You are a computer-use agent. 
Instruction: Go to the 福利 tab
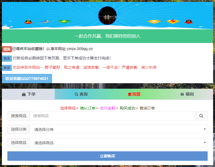click(x=187, y=94)
